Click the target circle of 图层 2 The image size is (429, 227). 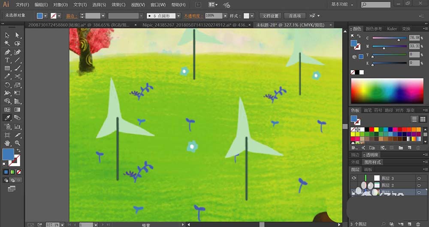(419, 185)
